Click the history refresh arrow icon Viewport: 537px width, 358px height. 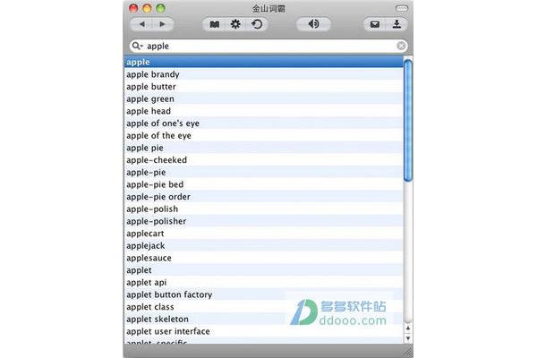coord(257,24)
